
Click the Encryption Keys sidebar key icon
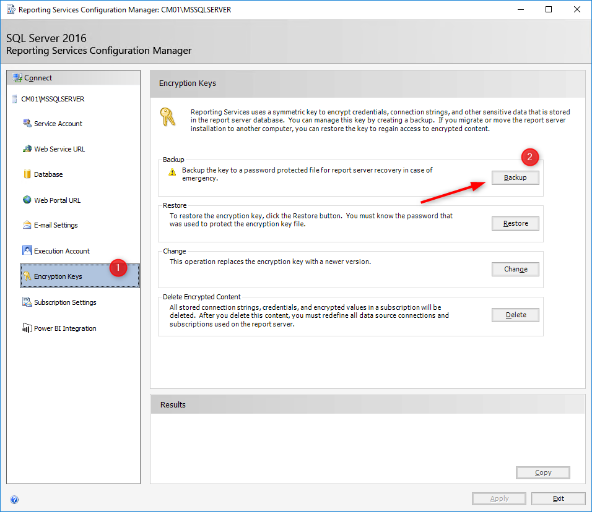27,276
